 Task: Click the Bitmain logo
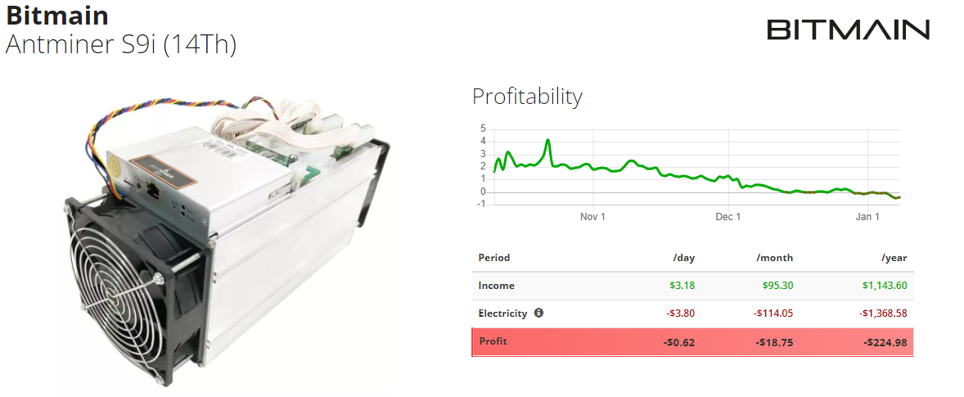click(849, 29)
